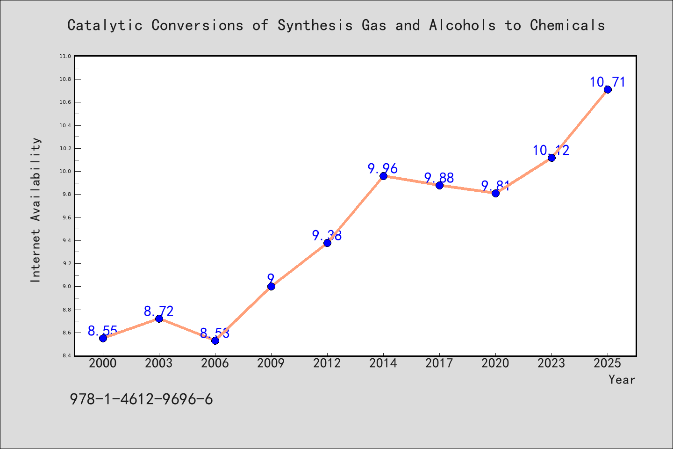
Task: Click the line segment between 2014 and 2017
Action: click(x=411, y=181)
